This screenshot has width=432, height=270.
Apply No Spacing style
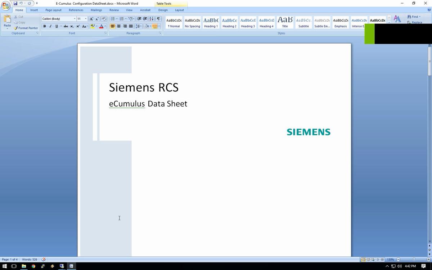click(x=192, y=22)
